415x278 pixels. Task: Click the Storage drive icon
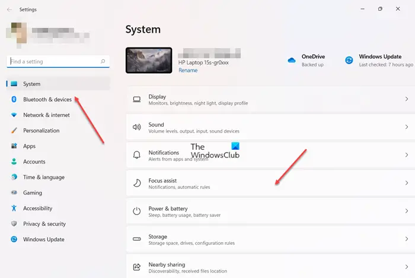(137, 239)
